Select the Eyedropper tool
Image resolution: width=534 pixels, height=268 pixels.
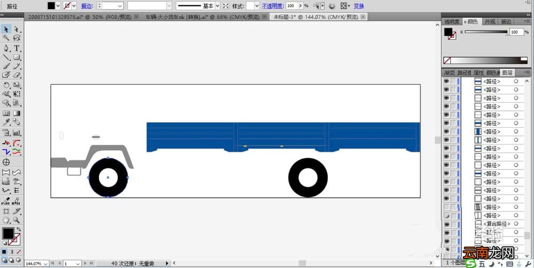point(6,122)
